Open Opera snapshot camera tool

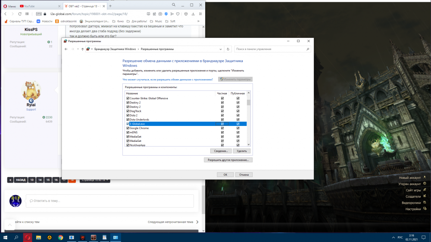160,14
